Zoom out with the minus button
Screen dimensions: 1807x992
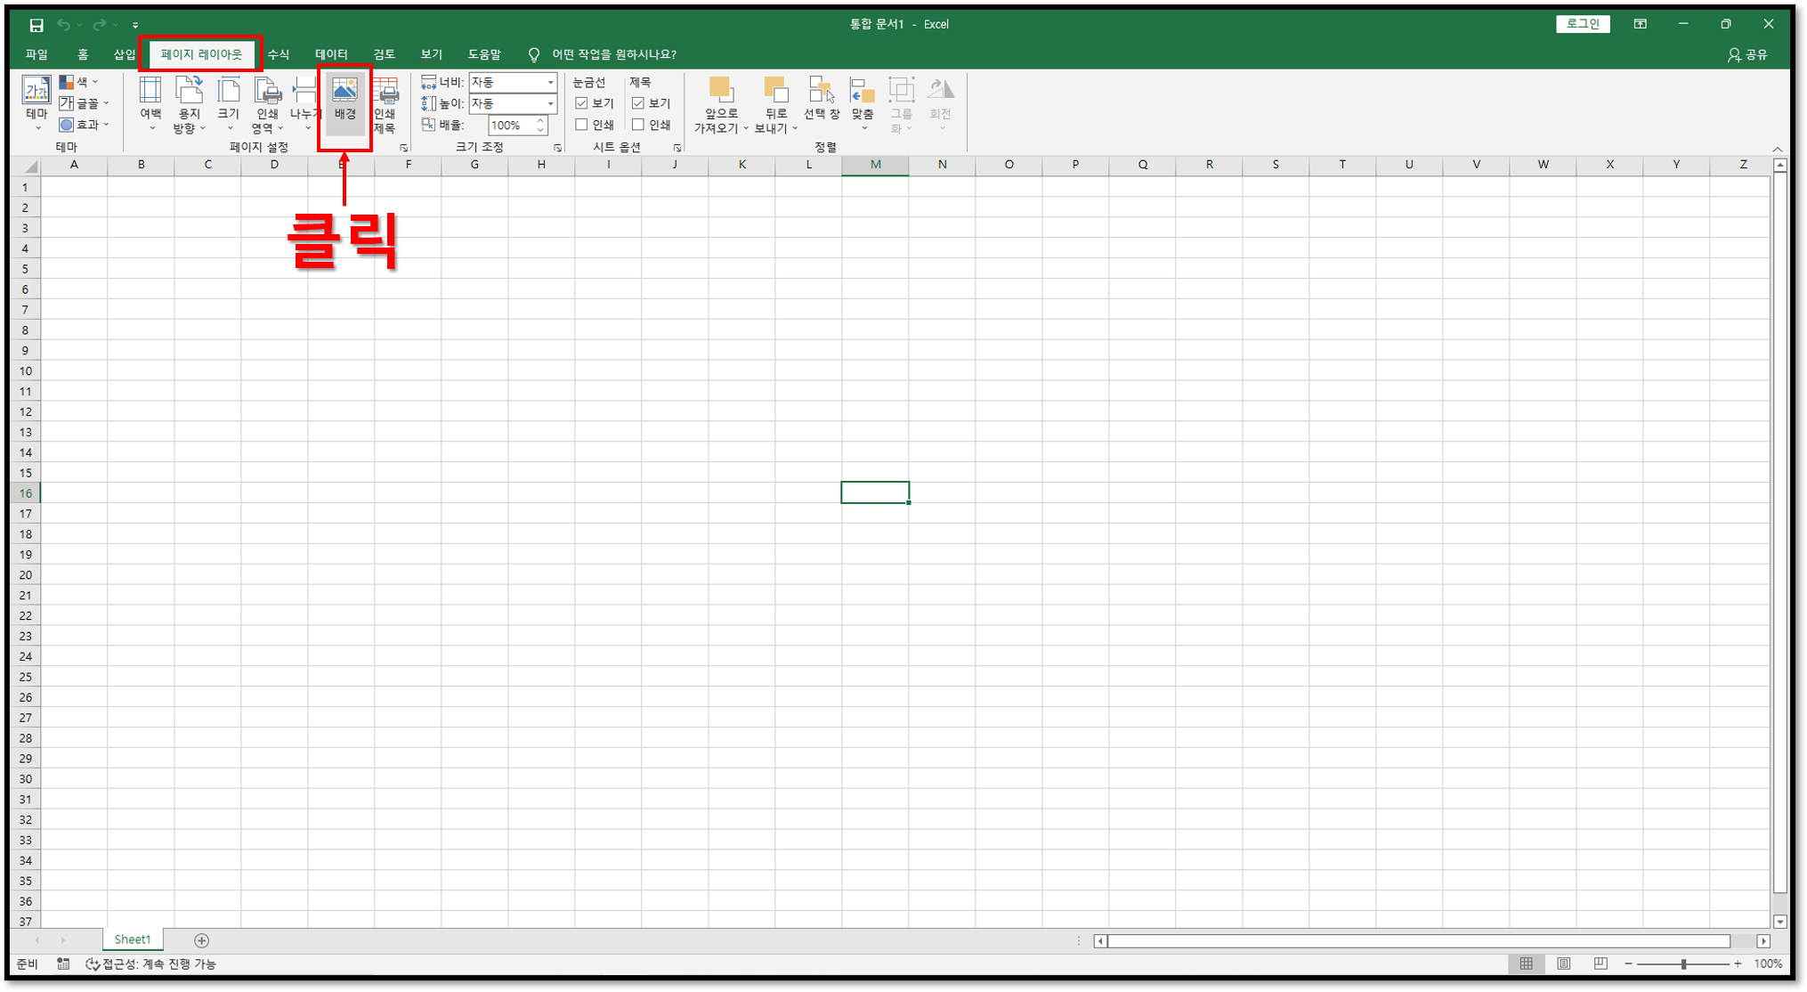point(1628,964)
